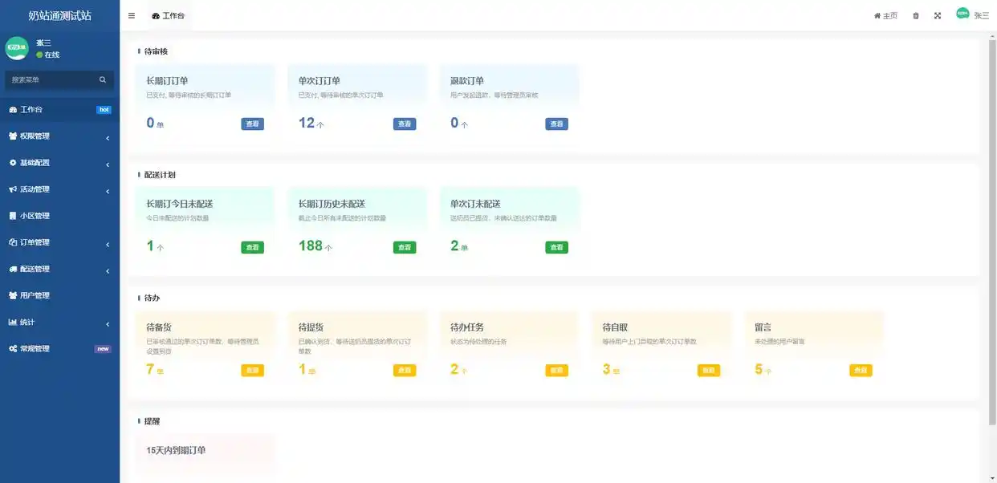Click 查看 button on 留言 card
997x483 pixels.
(x=861, y=371)
